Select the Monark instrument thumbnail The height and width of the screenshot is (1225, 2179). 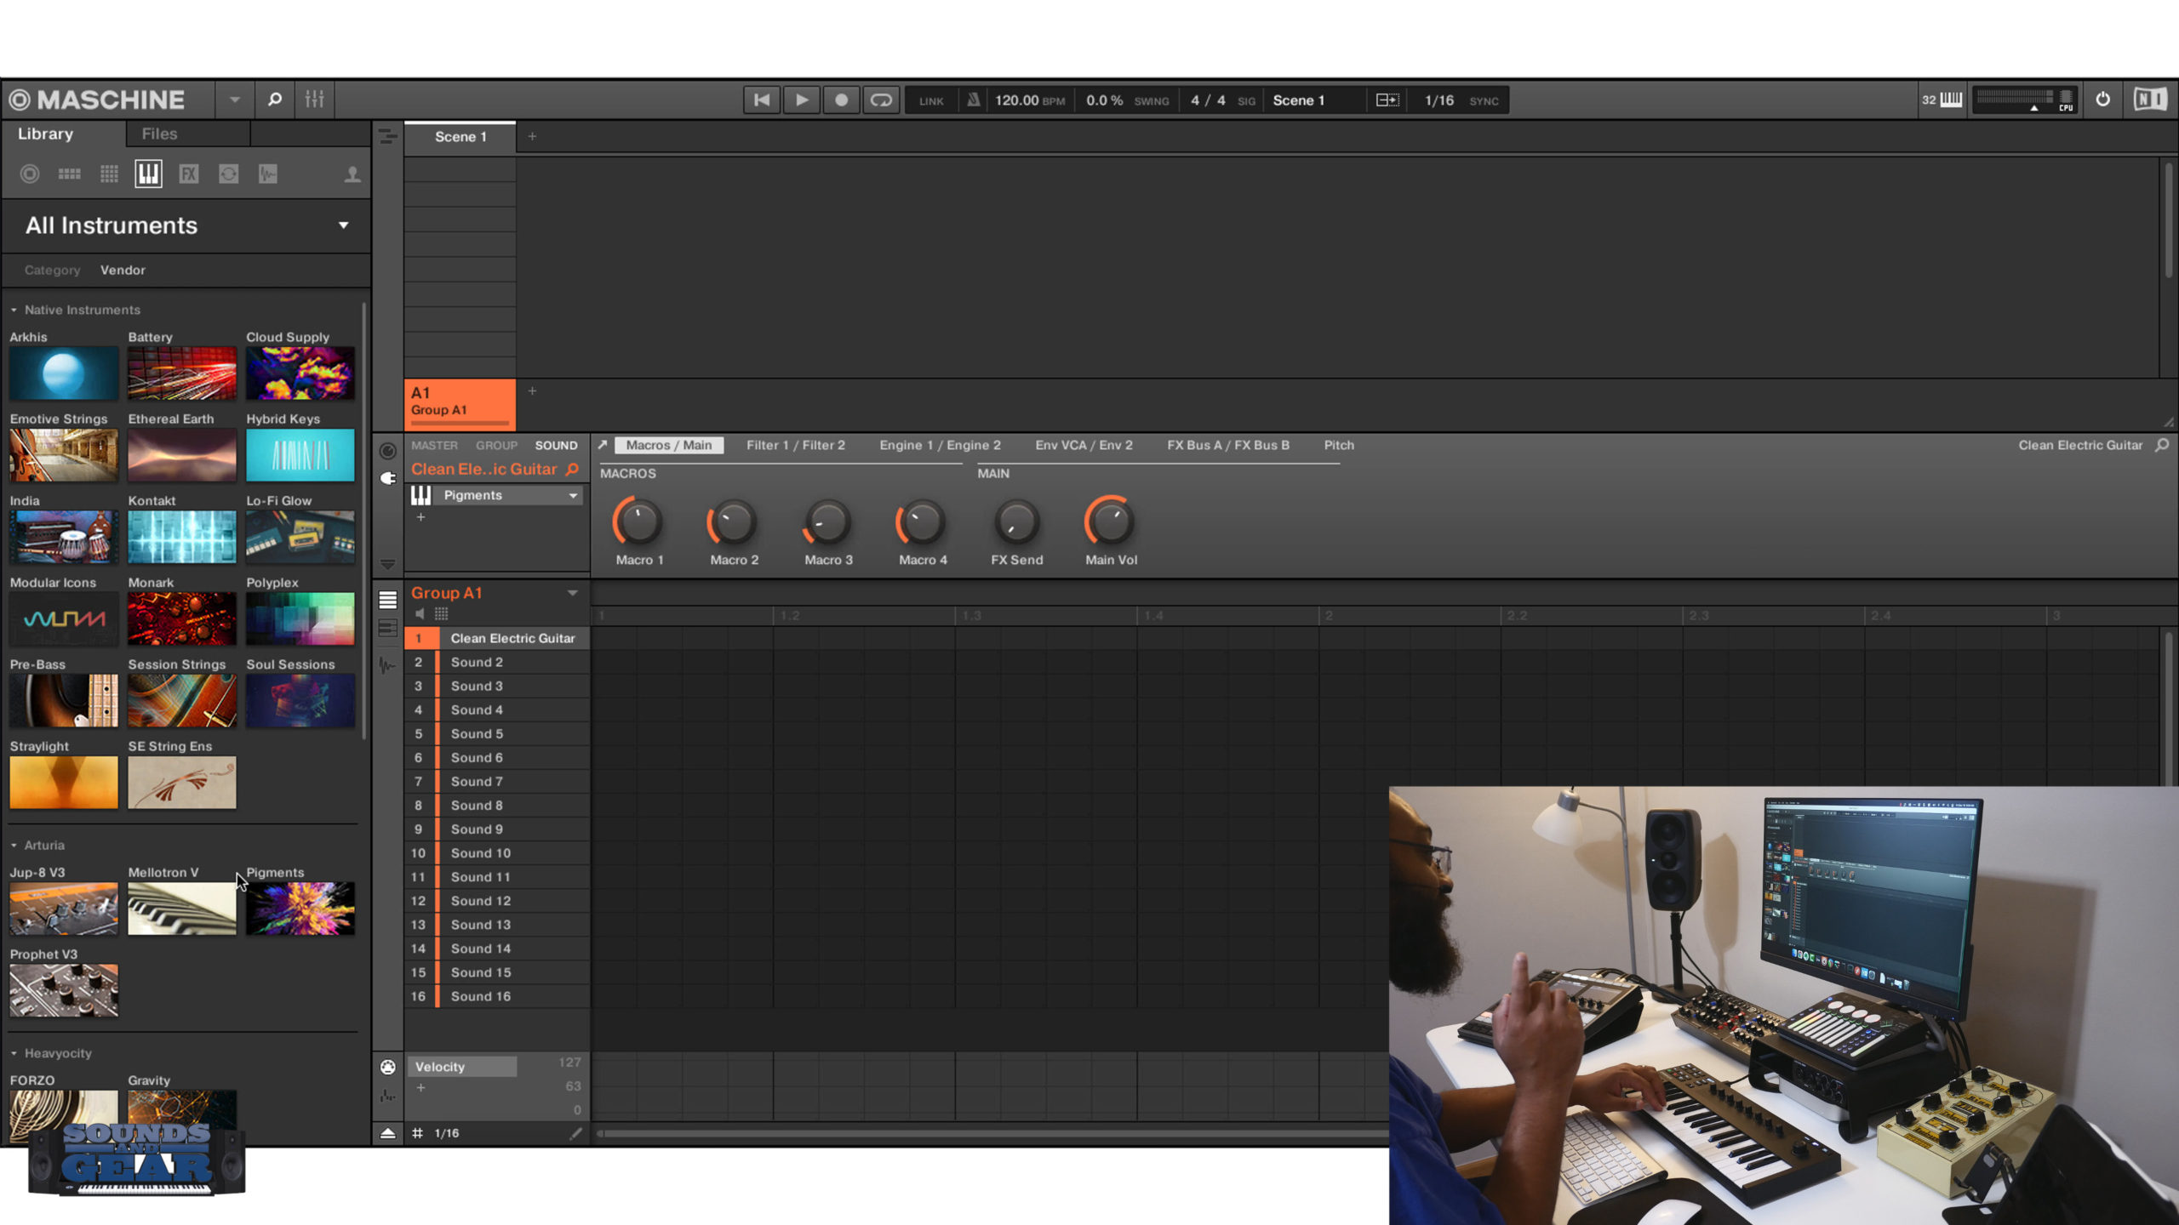(181, 618)
